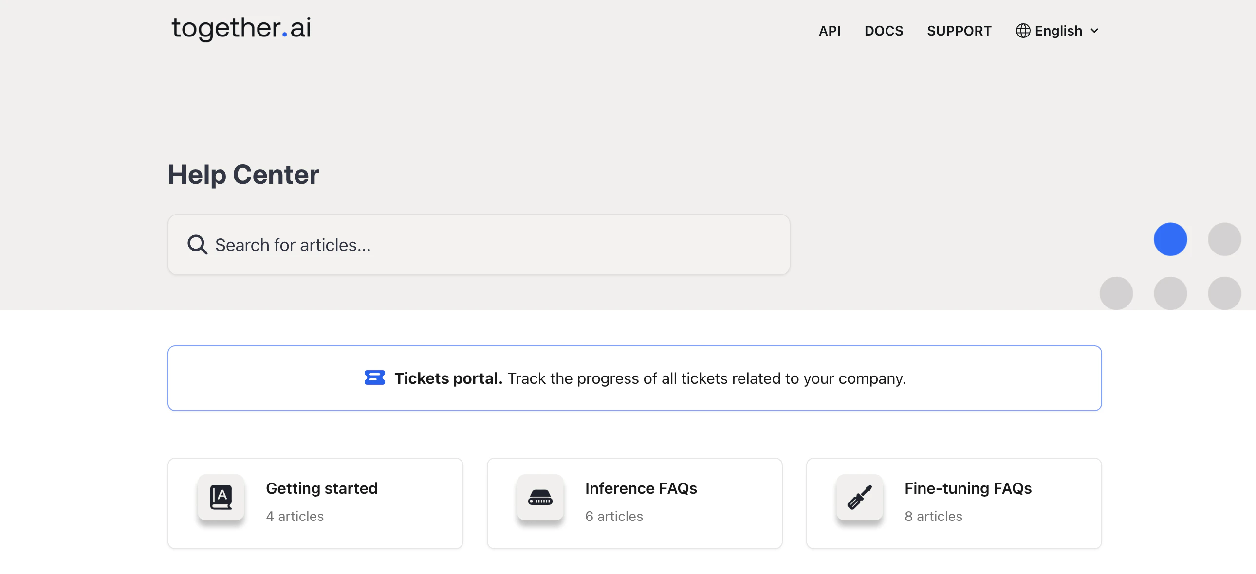Click the Fine-tuning FAQs screwdriver icon

point(859,497)
